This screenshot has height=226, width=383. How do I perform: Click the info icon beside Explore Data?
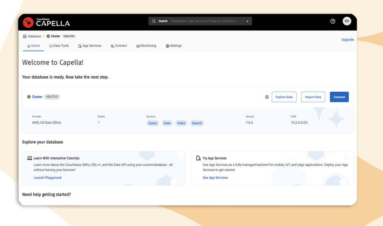[267, 97]
